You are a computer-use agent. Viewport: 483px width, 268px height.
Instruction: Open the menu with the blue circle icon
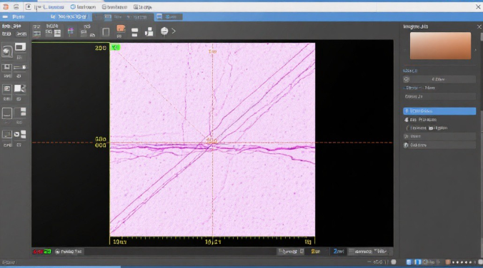pyautogui.click(x=83, y=6)
